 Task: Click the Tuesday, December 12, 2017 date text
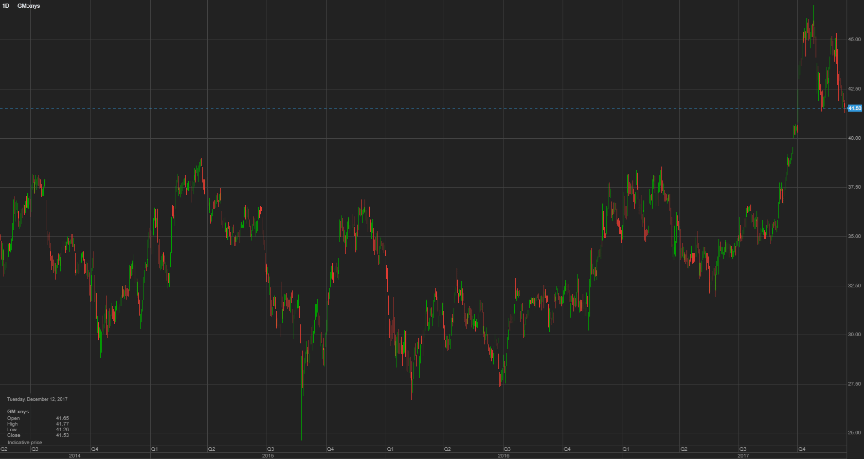click(x=37, y=399)
